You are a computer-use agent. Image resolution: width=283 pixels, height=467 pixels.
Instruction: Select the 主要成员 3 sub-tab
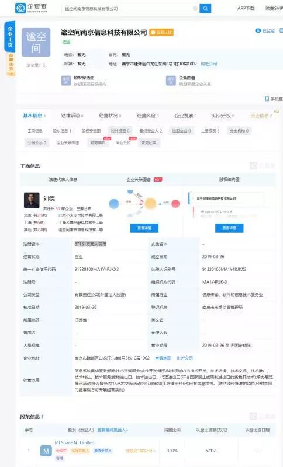coord(210,130)
